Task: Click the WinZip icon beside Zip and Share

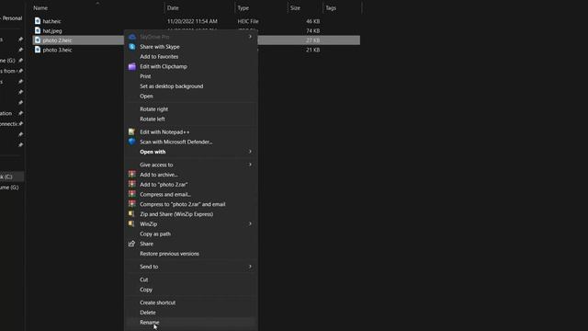Action: click(131, 214)
